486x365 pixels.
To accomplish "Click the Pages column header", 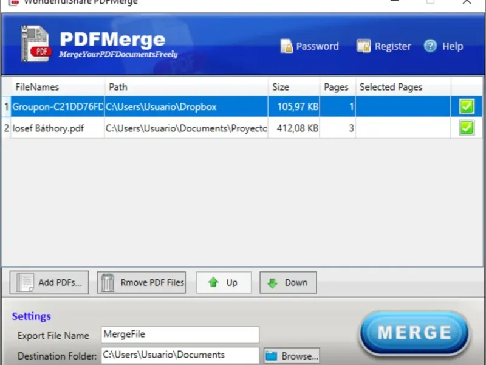I will click(338, 87).
